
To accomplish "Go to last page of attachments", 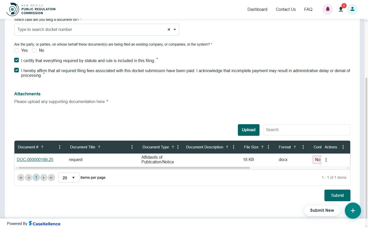I will coord(51,178).
